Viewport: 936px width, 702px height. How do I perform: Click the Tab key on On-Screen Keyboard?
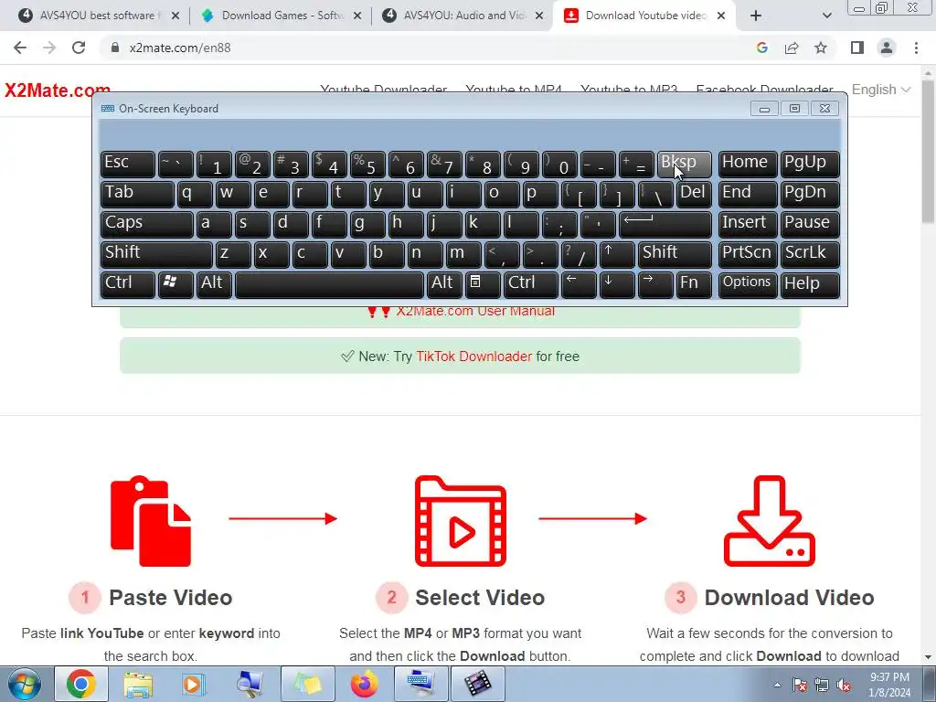click(x=137, y=194)
